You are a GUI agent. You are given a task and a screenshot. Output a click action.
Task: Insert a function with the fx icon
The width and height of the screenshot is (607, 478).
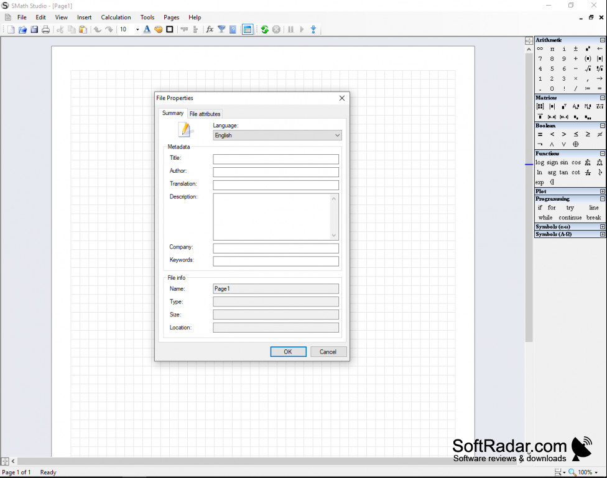(x=210, y=29)
